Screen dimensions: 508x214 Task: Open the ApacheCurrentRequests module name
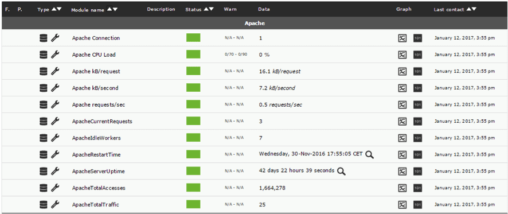[x=102, y=121]
